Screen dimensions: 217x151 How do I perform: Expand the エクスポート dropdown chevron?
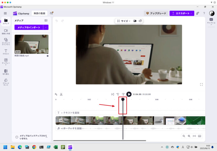click(192, 13)
